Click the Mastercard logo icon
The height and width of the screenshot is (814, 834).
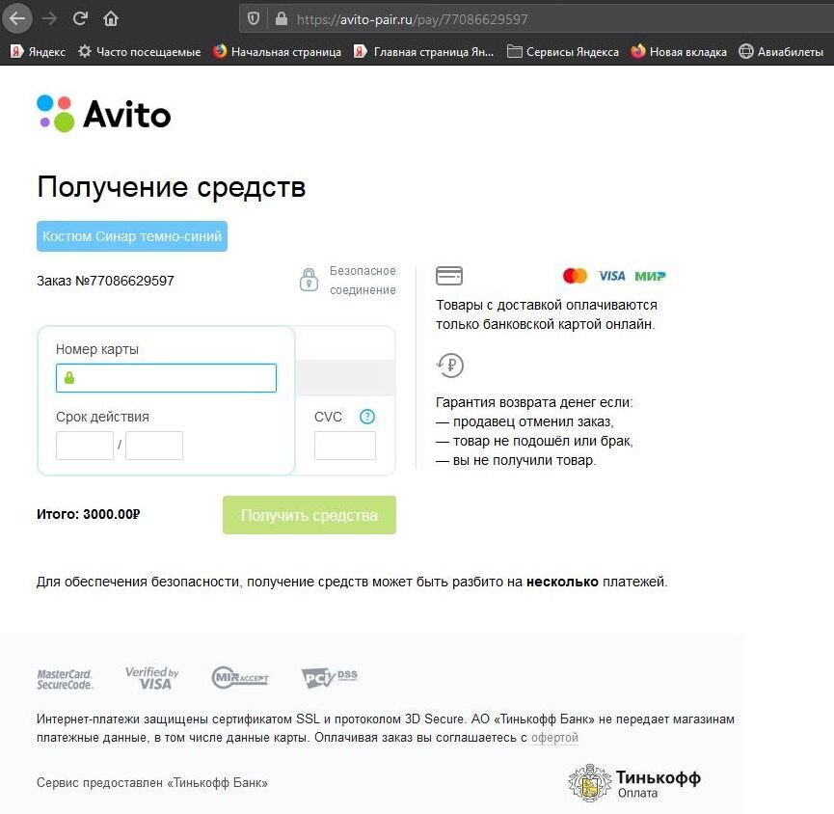[x=575, y=276]
